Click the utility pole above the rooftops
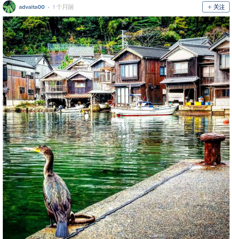This screenshot has width=232, height=239. pyautogui.click(x=123, y=39)
